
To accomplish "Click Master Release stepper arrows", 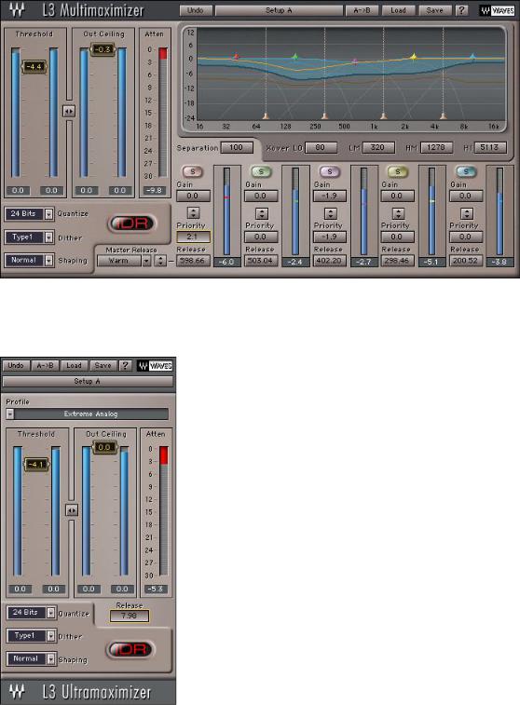I will pyautogui.click(x=160, y=261).
